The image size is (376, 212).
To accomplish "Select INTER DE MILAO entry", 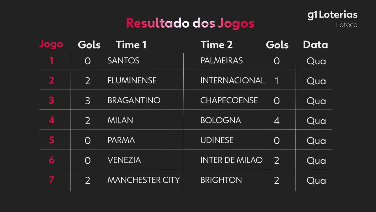I will [232, 160].
